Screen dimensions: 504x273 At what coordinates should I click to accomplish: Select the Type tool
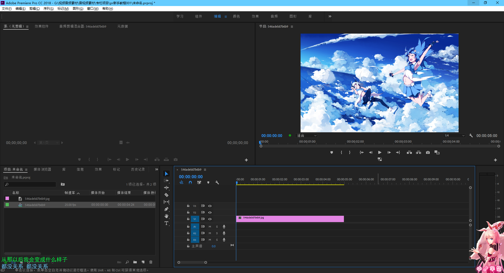point(166,223)
